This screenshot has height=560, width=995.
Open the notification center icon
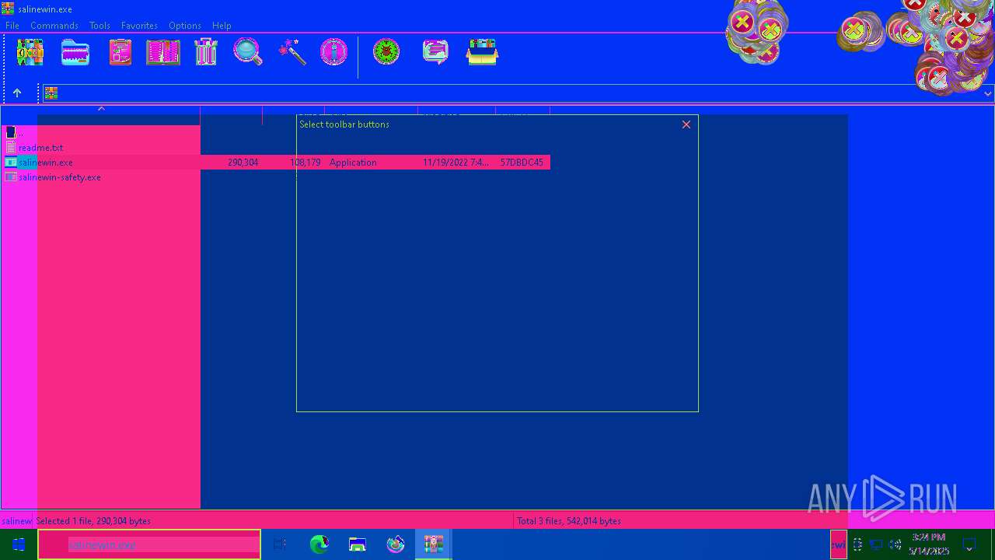969,544
